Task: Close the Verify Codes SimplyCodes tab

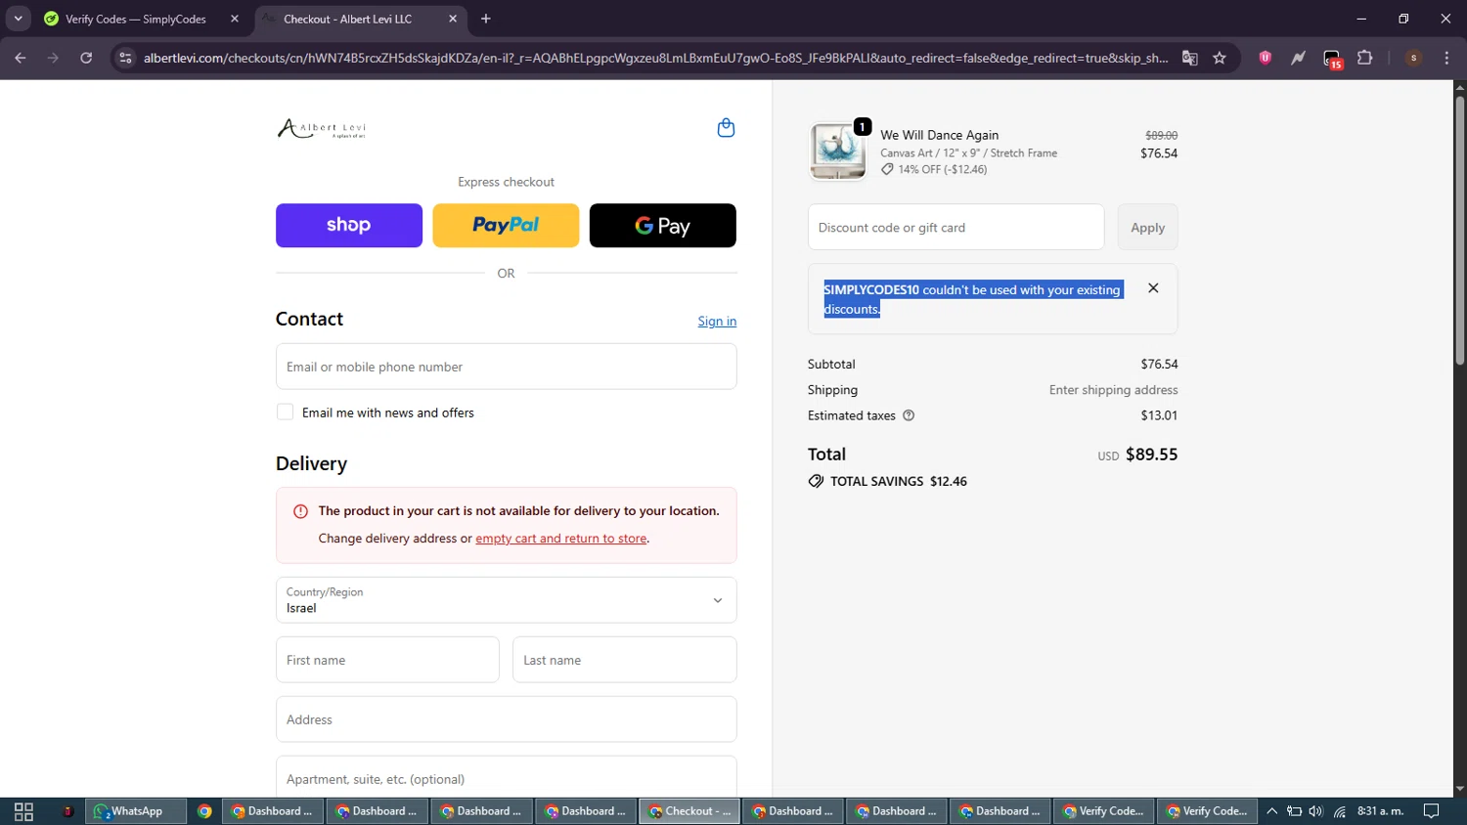Action: 235,19
